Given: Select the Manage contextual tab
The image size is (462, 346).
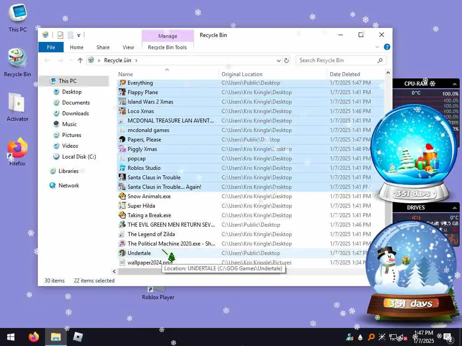Looking at the screenshot, I should [x=168, y=36].
